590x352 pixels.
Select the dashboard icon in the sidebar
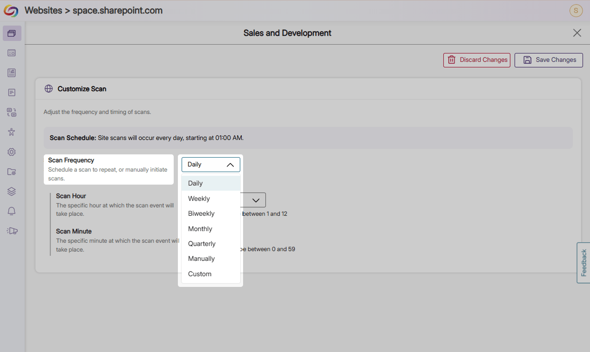pyautogui.click(x=12, y=53)
